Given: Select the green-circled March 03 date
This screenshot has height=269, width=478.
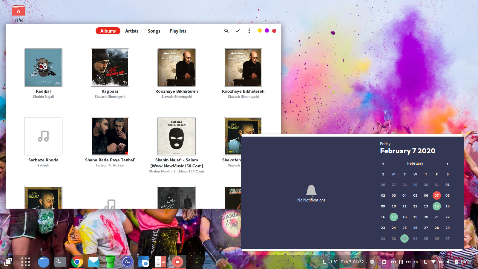Looking at the screenshot, I should [x=405, y=239].
